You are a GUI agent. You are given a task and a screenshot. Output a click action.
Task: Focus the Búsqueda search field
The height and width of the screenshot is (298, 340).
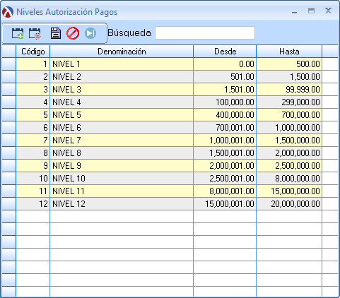point(205,33)
